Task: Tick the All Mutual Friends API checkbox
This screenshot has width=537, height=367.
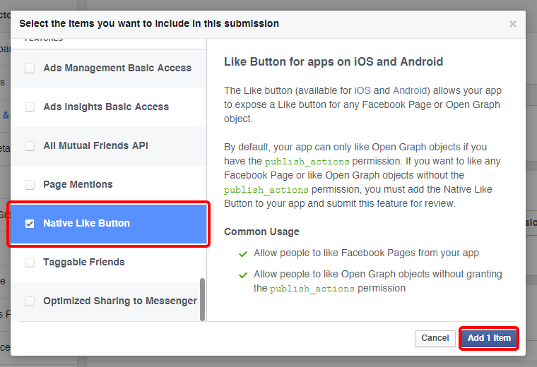Action: pos(30,146)
